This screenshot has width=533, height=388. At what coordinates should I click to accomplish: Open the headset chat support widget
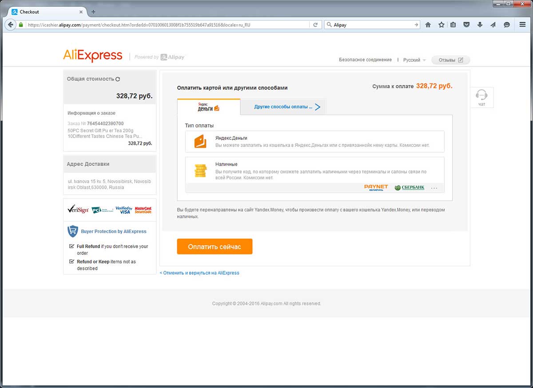(481, 97)
